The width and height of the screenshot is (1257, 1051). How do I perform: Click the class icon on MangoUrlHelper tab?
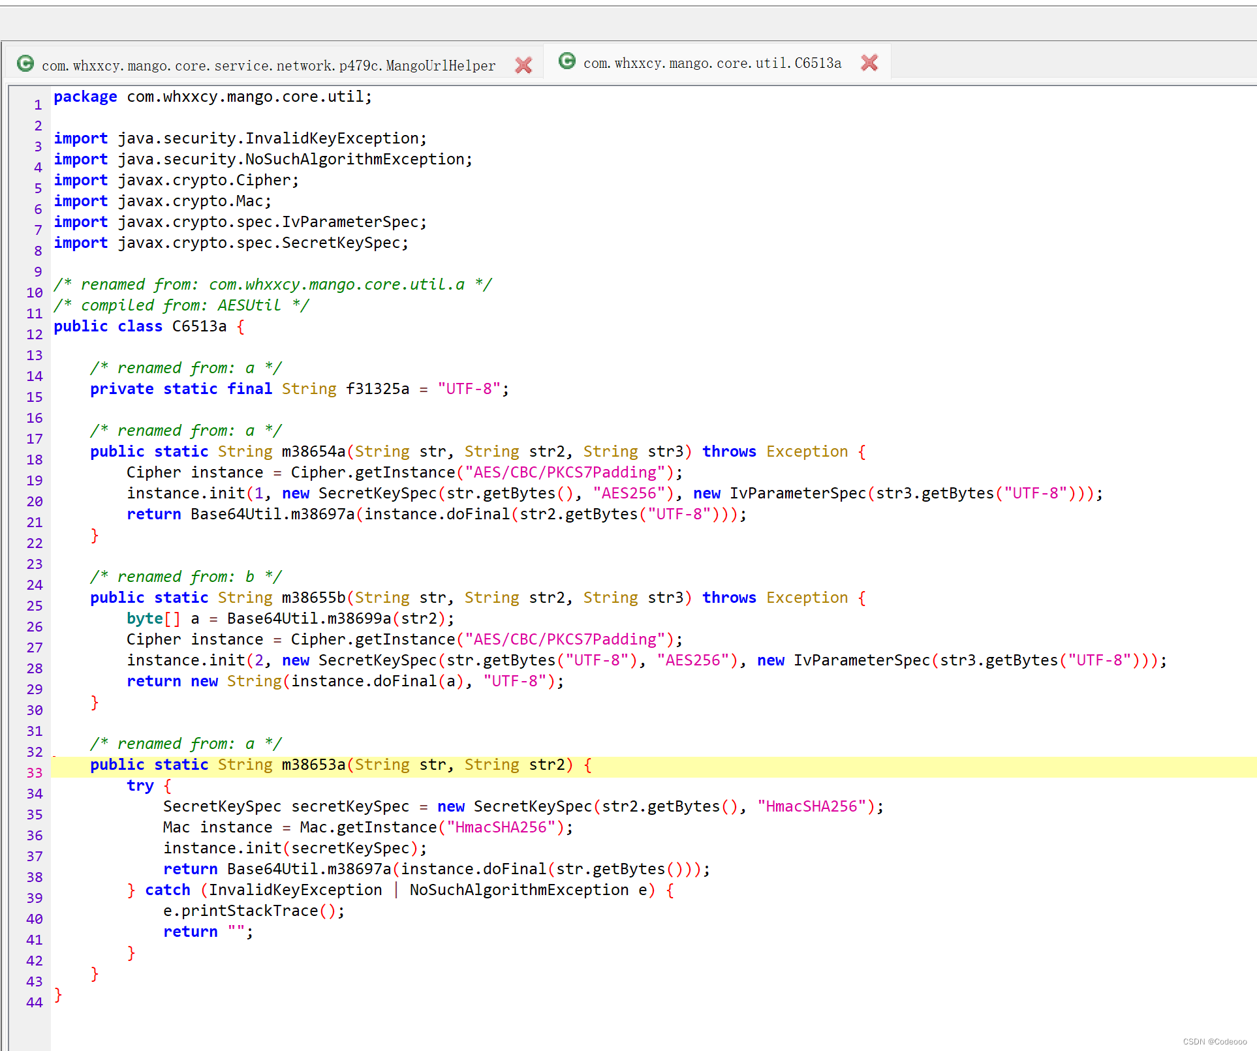pos(25,63)
